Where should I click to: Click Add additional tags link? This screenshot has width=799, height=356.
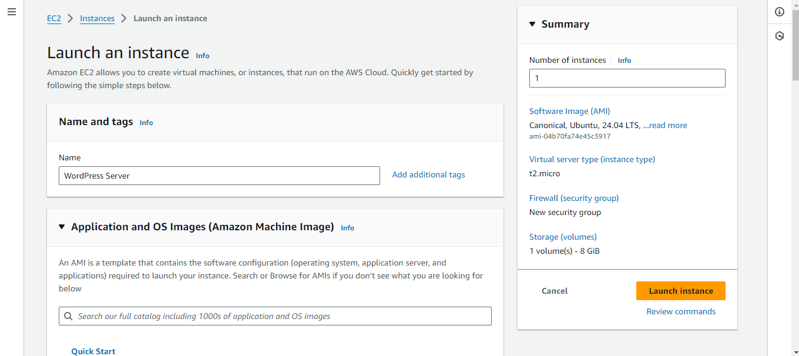pos(428,174)
